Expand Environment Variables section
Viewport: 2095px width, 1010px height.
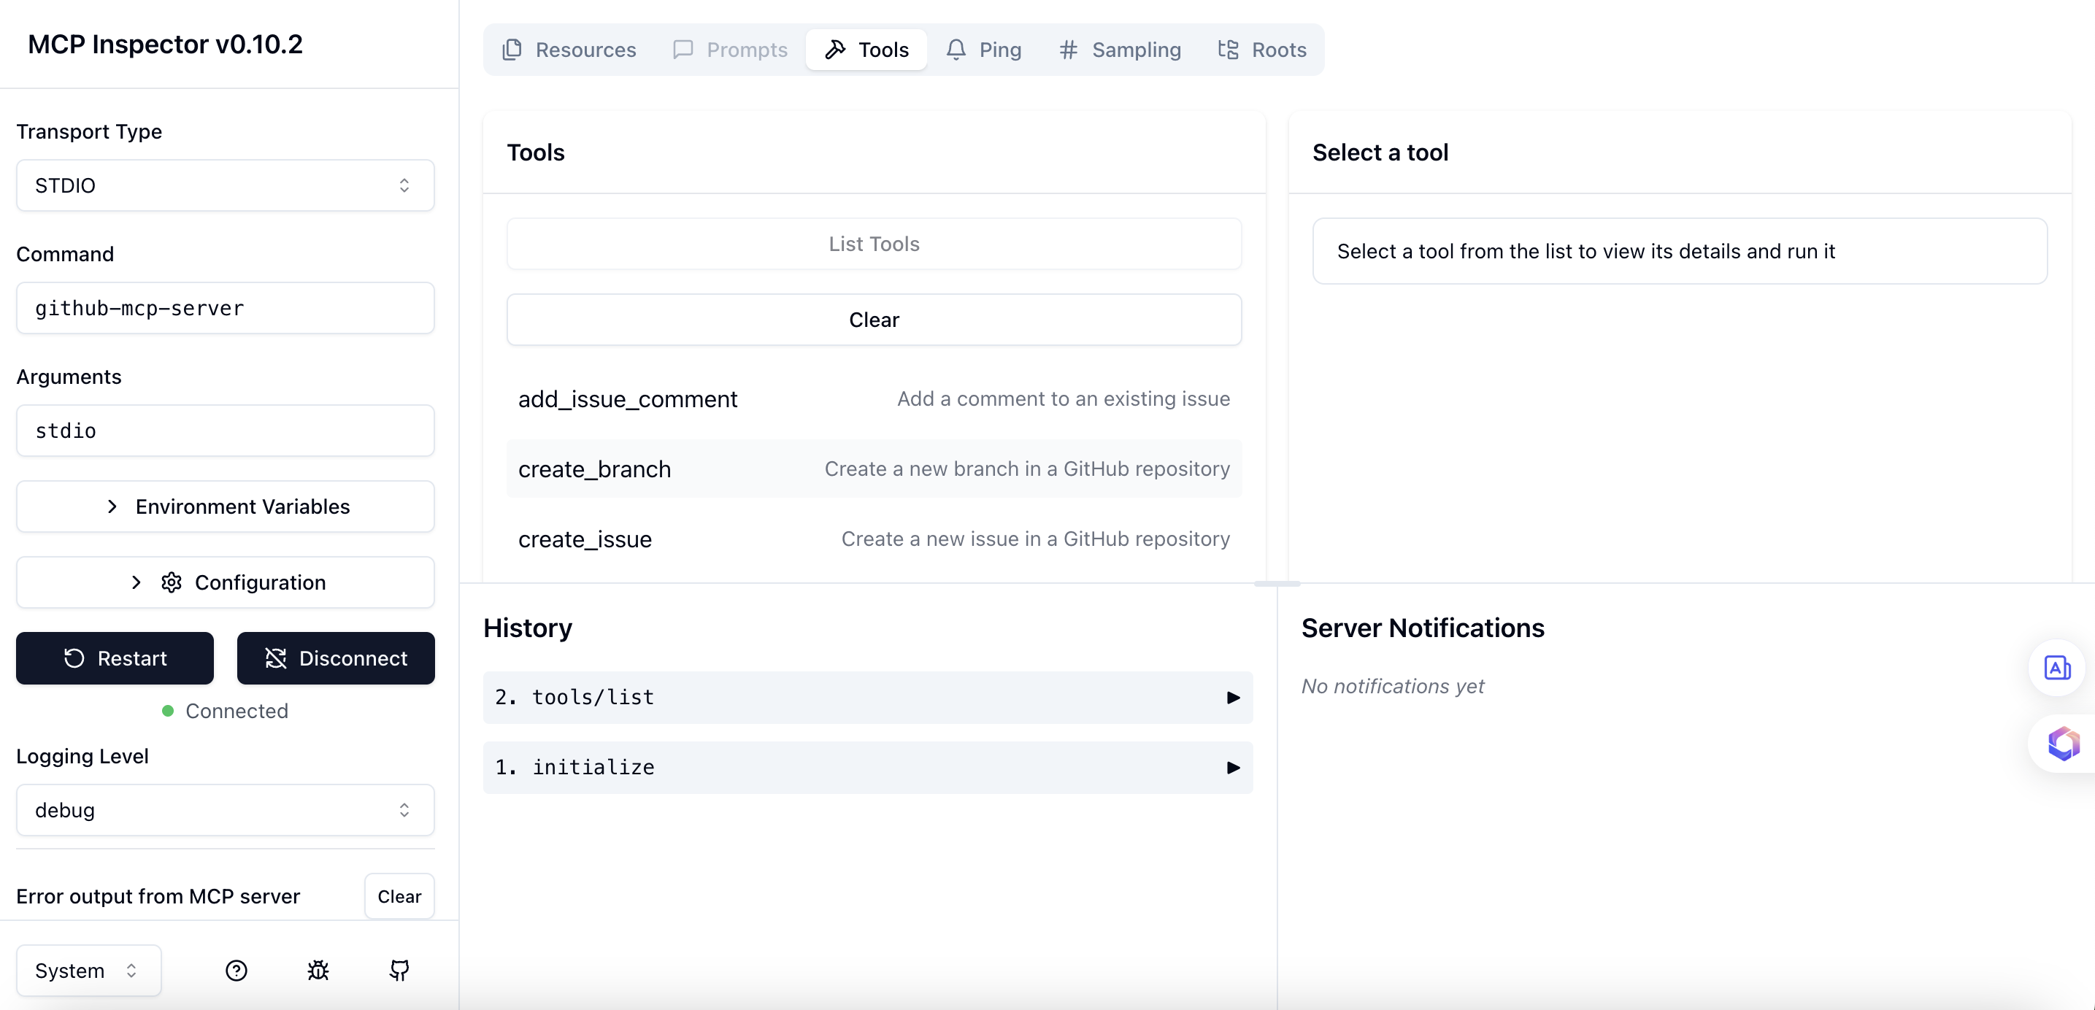pos(226,506)
